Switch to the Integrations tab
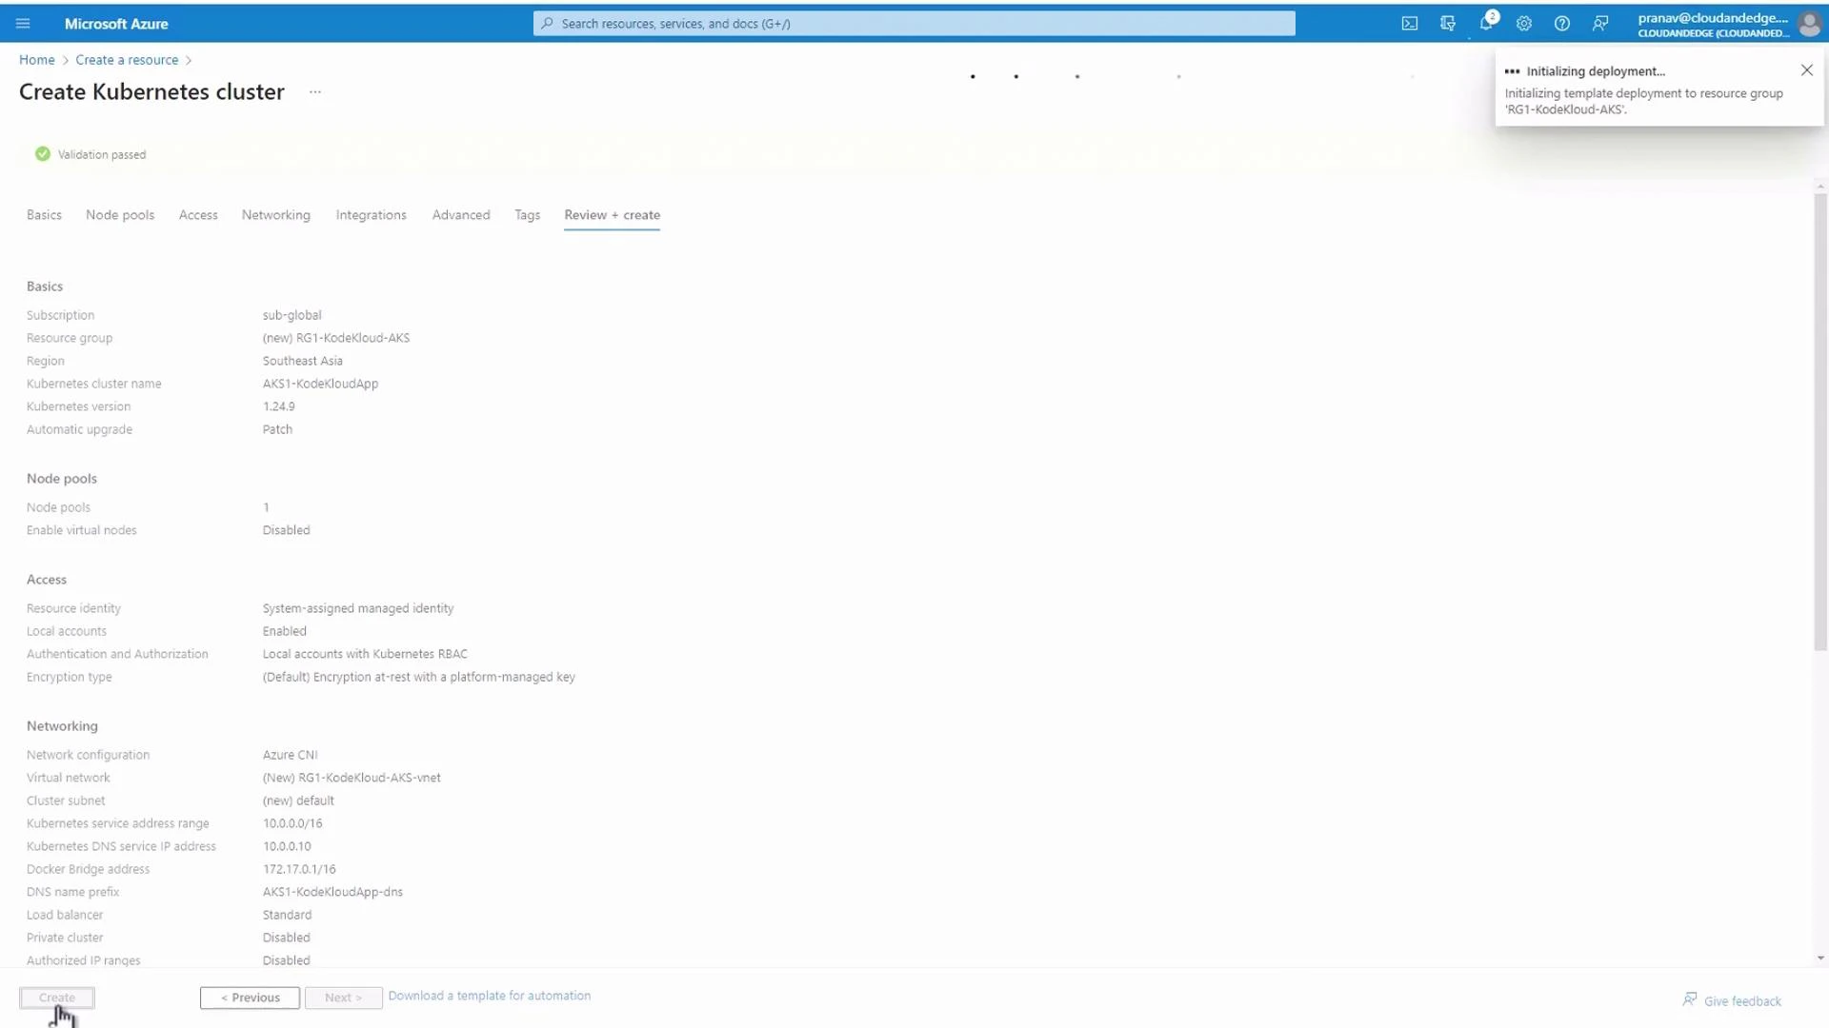This screenshot has height=1028, width=1829. 371,215
